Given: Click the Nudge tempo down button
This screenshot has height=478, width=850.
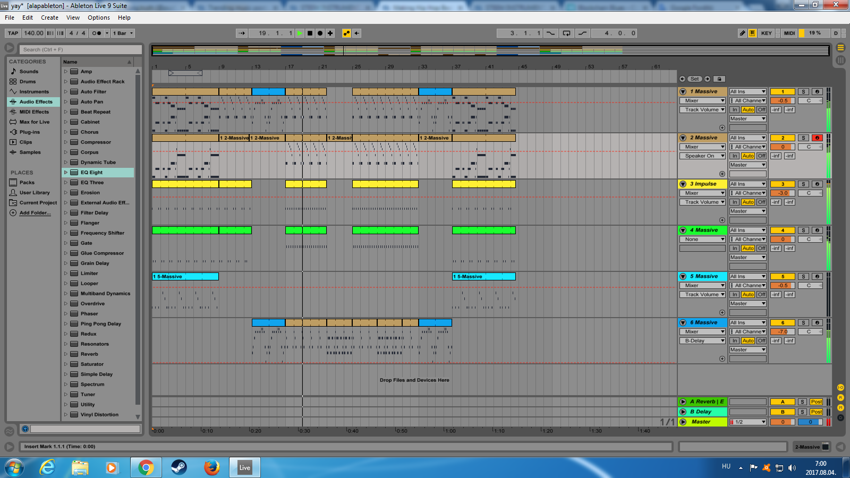Looking at the screenshot, I should pos(50,33).
